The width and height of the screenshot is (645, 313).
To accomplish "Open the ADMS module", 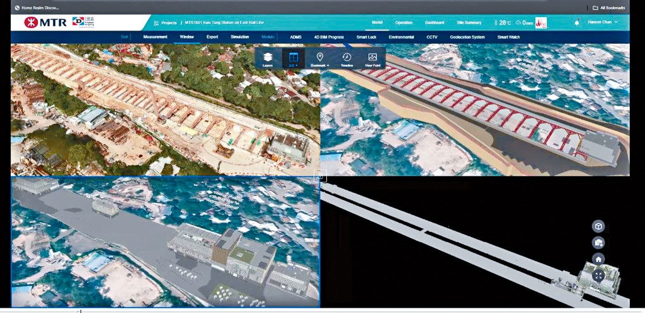I will pyautogui.click(x=296, y=37).
